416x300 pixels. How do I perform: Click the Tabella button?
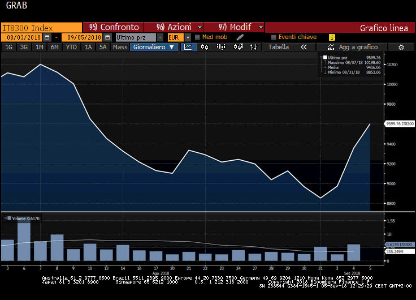pyautogui.click(x=278, y=48)
